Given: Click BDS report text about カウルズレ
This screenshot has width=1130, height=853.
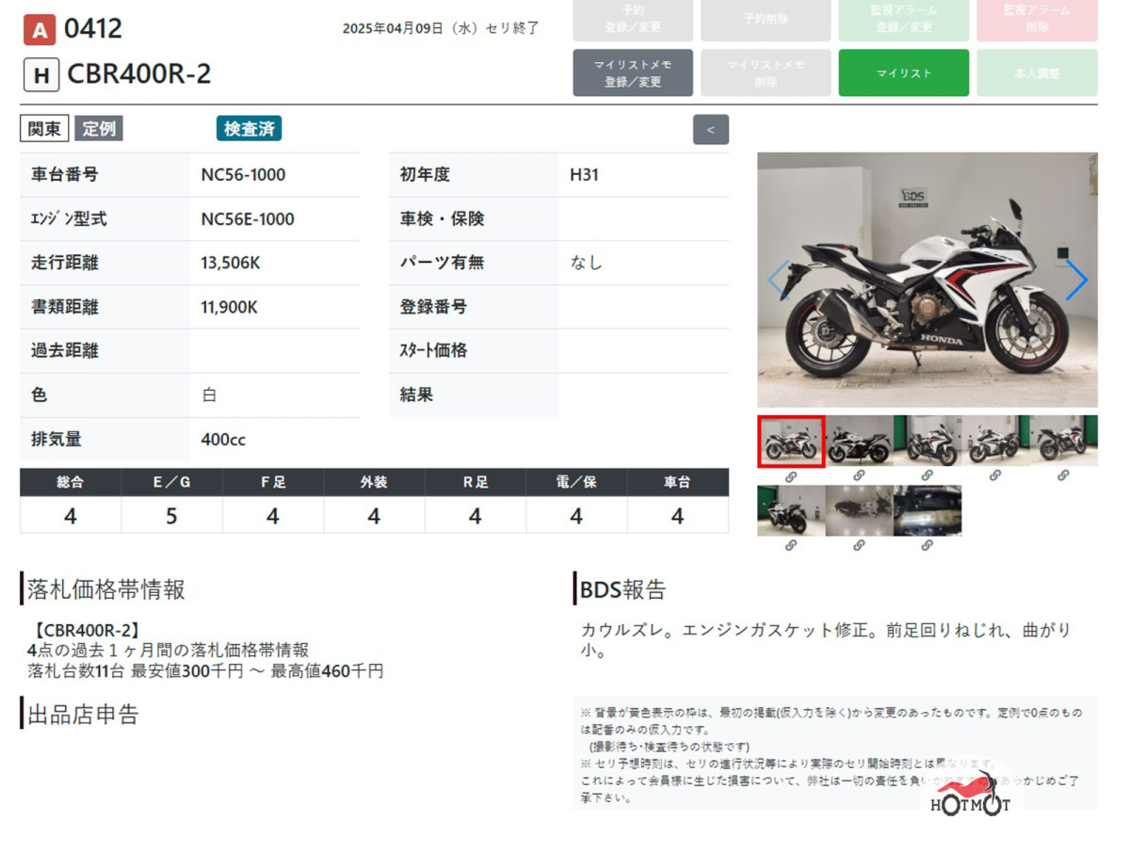Looking at the screenshot, I should pyautogui.click(x=826, y=640).
